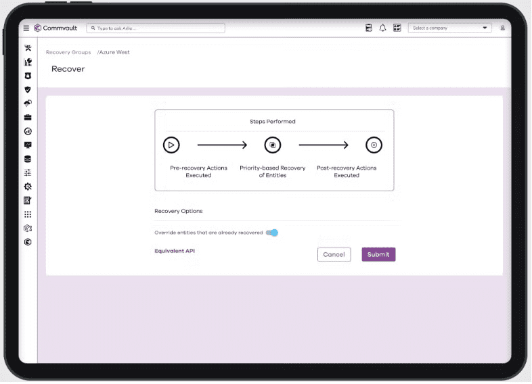This screenshot has width=532, height=384.
Task: Click the notifications bell icon
Action: tap(383, 28)
